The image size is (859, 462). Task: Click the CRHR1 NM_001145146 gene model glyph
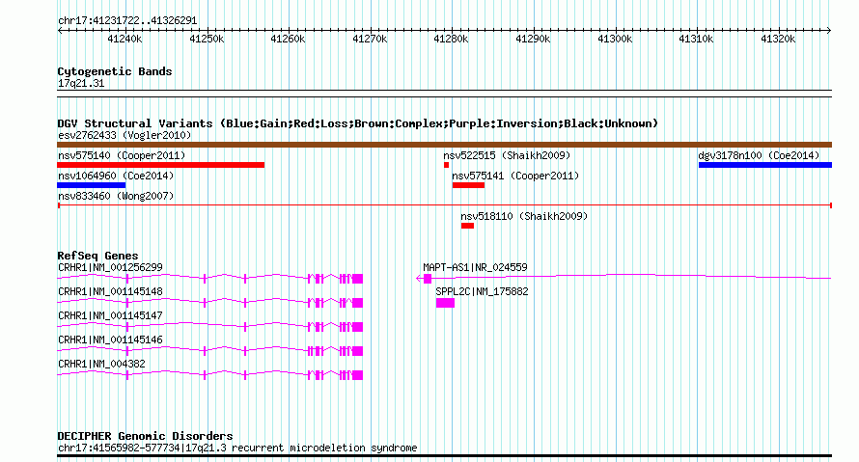point(210,351)
